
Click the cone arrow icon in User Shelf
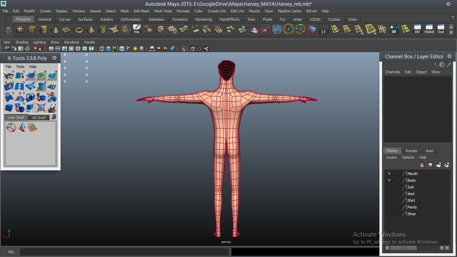(x=22, y=127)
